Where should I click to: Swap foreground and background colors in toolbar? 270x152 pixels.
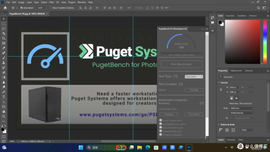(5, 126)
